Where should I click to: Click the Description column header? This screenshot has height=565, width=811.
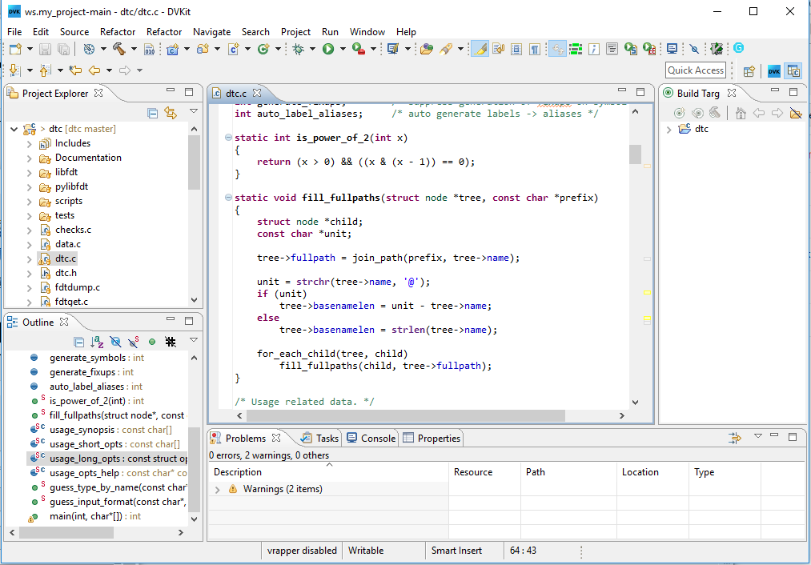pyautogui.click(x=328, y=472)
